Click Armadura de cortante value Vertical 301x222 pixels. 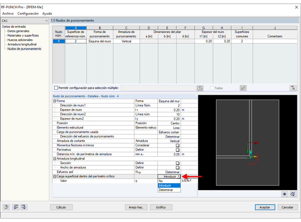coord(169,141)
